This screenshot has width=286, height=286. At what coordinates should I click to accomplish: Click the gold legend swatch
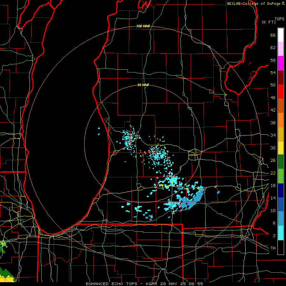281,134
